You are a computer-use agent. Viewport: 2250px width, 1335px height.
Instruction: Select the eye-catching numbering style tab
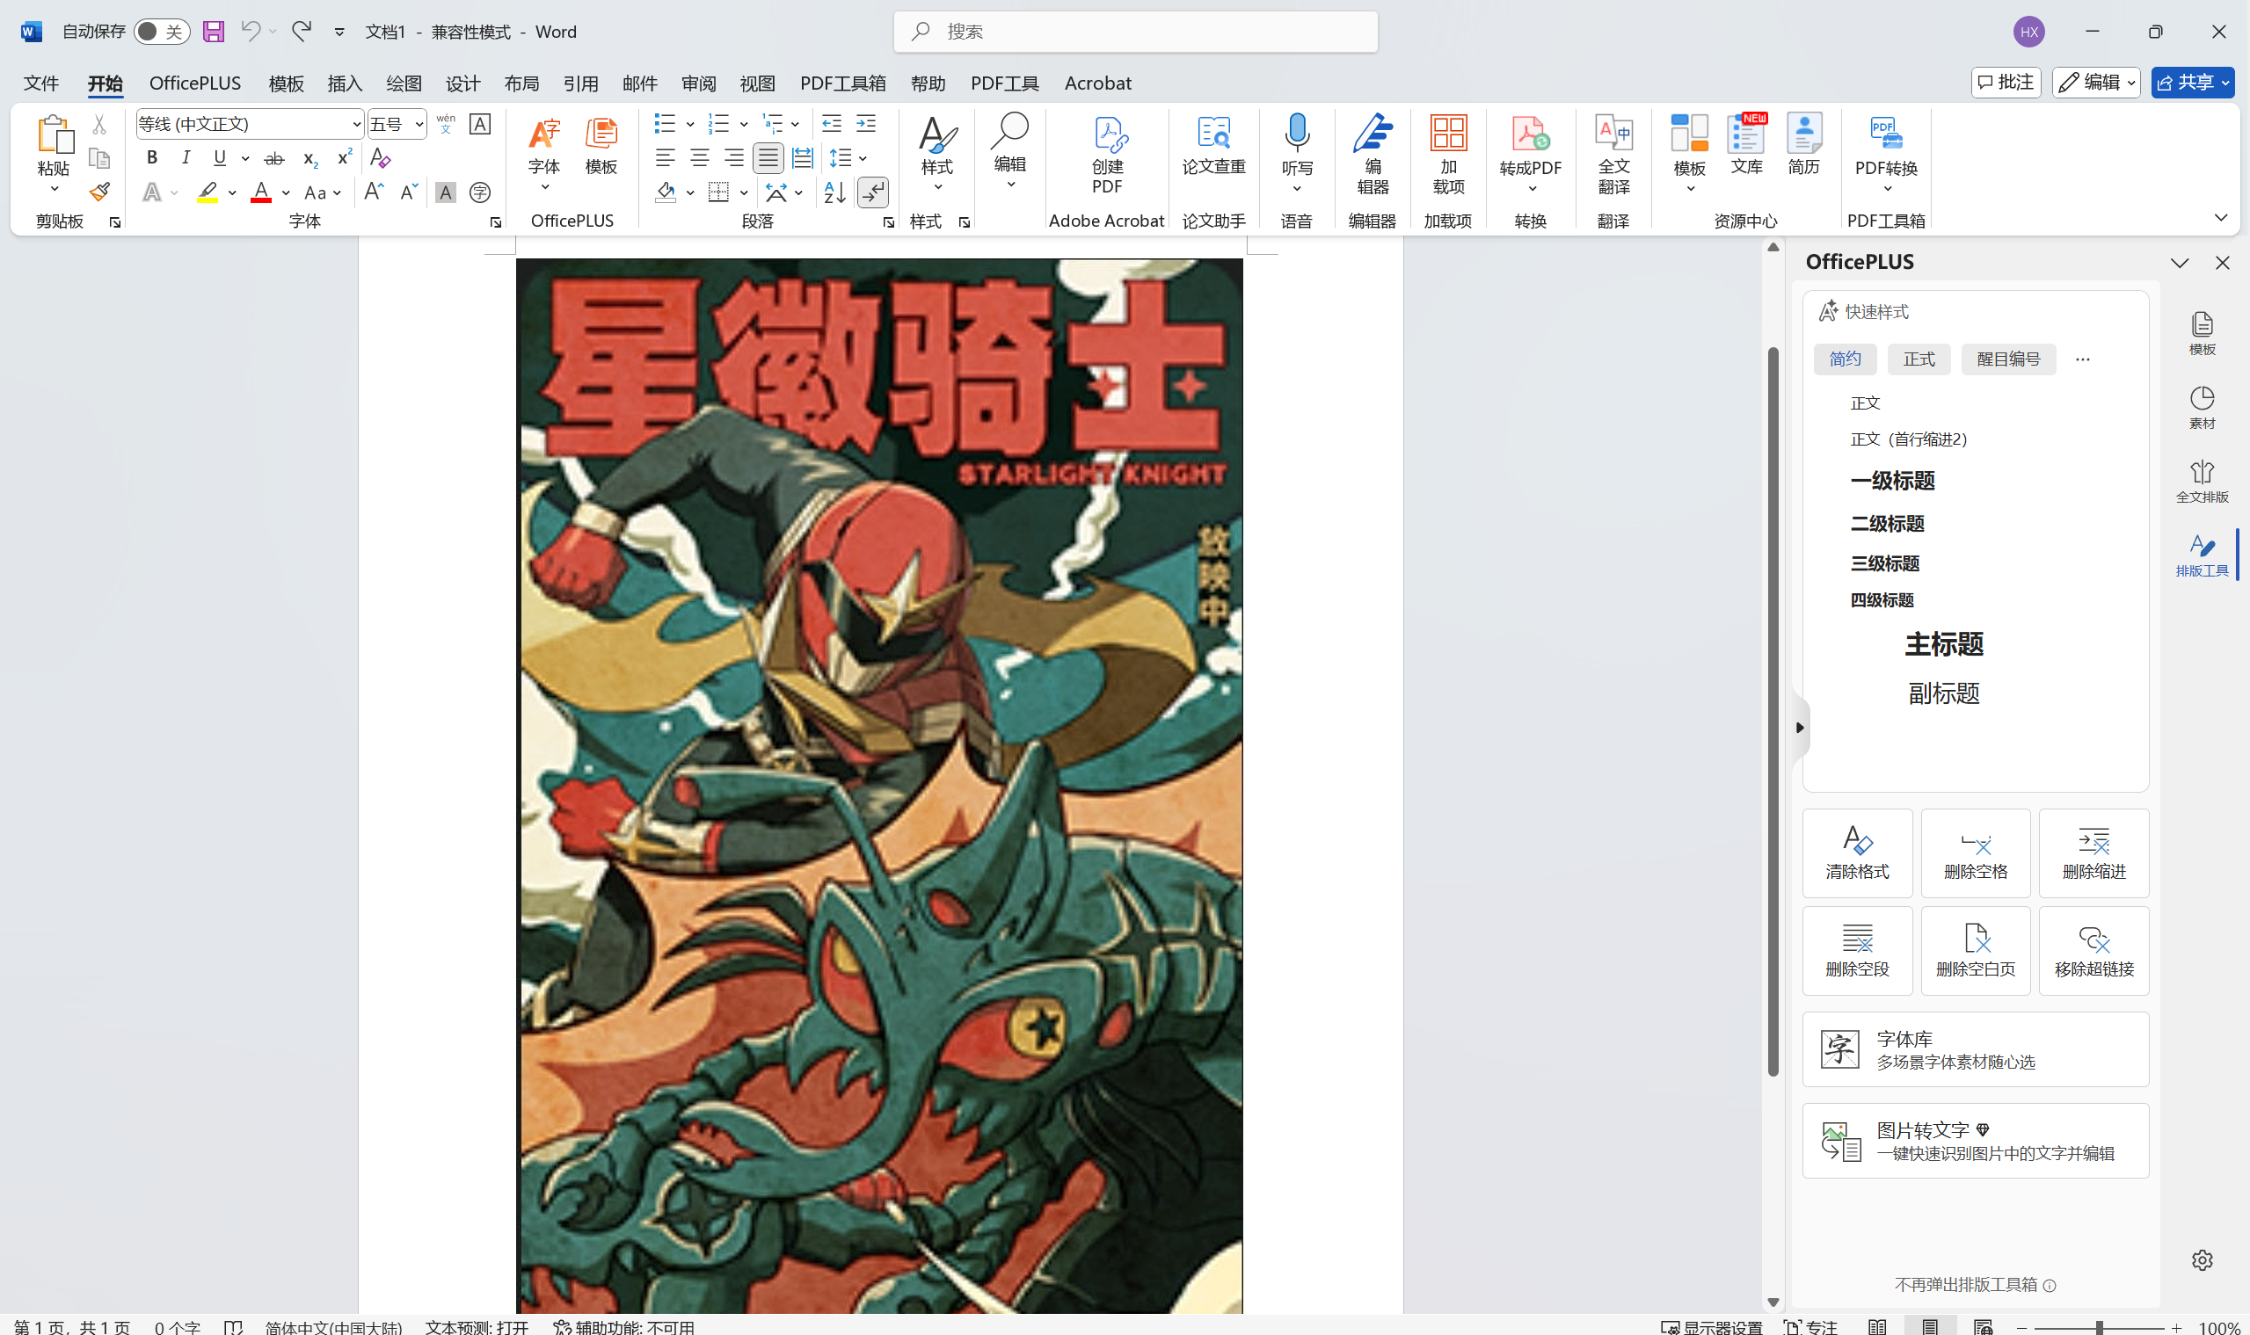[2008, 359]
